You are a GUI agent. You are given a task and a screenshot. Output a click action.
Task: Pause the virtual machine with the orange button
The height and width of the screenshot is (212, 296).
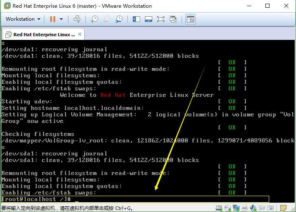(53, 19)
